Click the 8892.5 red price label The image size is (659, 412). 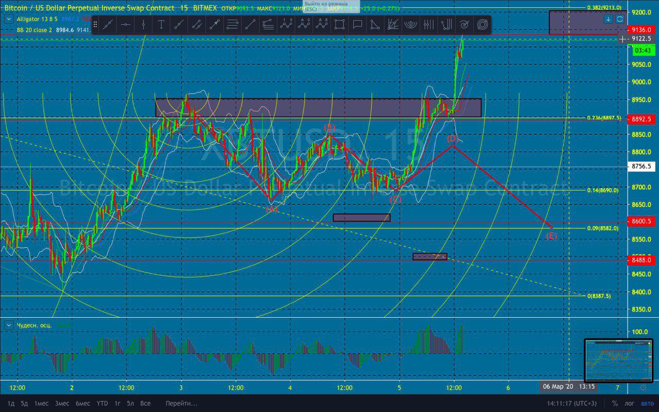click(x=641, y=119)
